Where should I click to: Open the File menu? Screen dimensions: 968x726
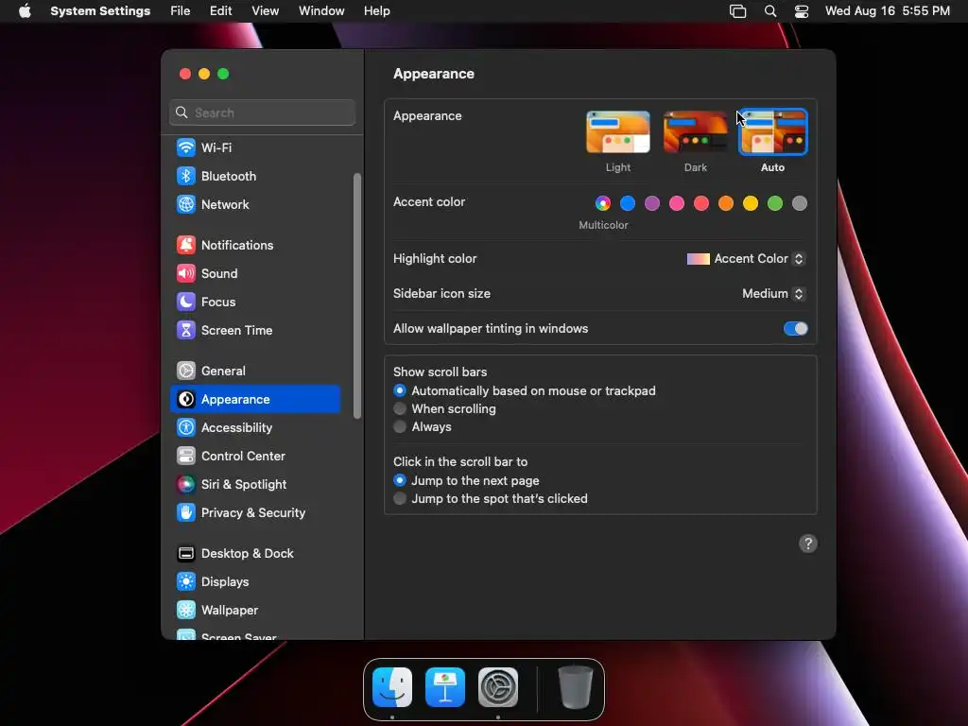click(x=181, y=11)
